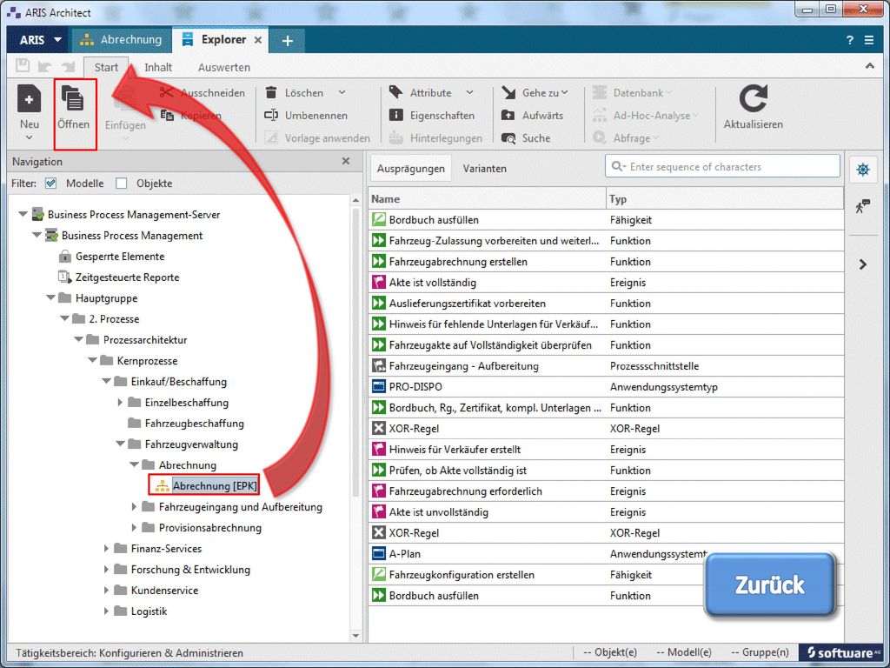Click the Save disk icon
Viewport: 890px width, 668px height.
(23, 66)
